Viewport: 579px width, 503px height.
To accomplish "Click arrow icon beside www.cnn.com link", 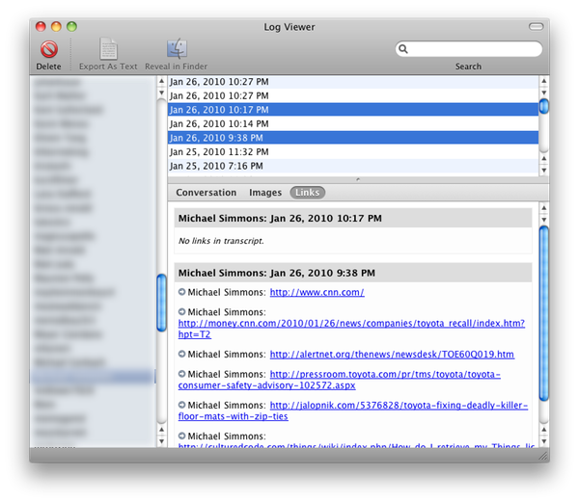I will [182, 292].
